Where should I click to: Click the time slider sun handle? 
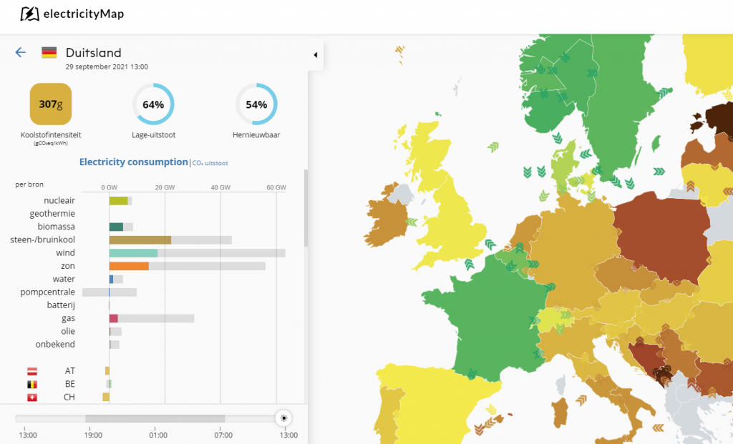pyautogui.click(x=284, y=418)
